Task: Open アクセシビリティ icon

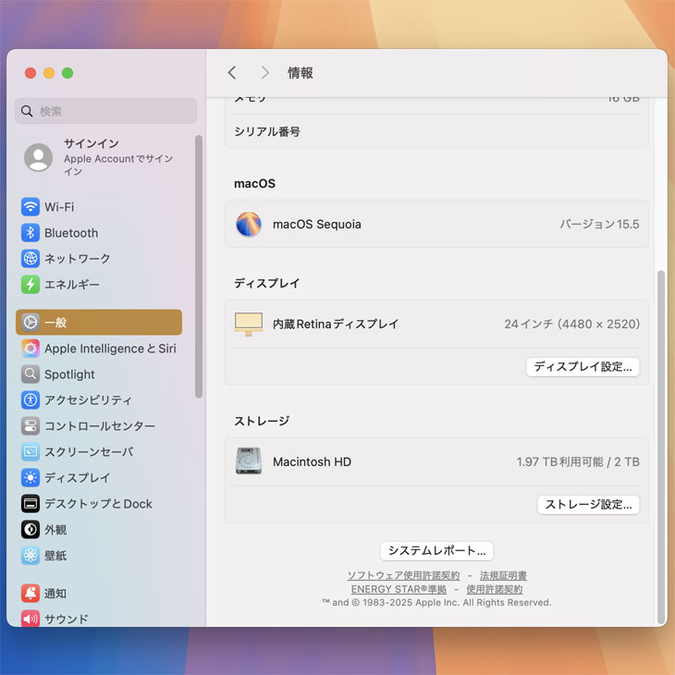Action: (31, 400)
